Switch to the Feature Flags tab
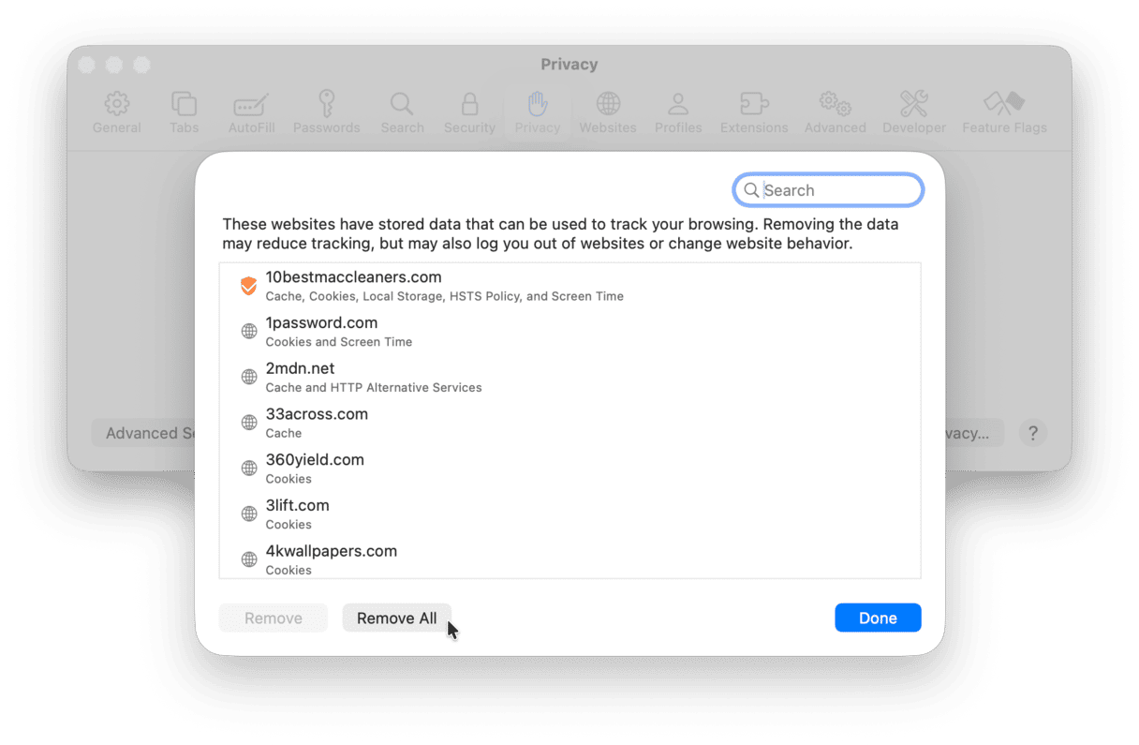 pos(1004,112)
